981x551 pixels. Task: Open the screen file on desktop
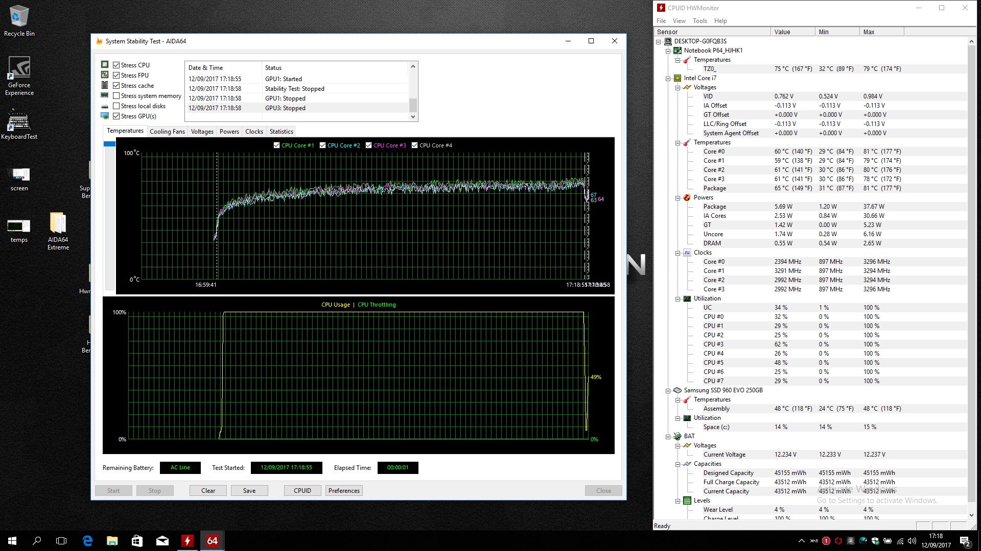coord(19,179)
